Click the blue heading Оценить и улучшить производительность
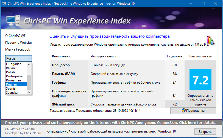This screenshot has width=223, height=138. [x=110, y=36]
